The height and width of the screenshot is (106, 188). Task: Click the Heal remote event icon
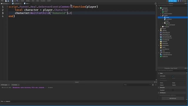pos(165,21)
